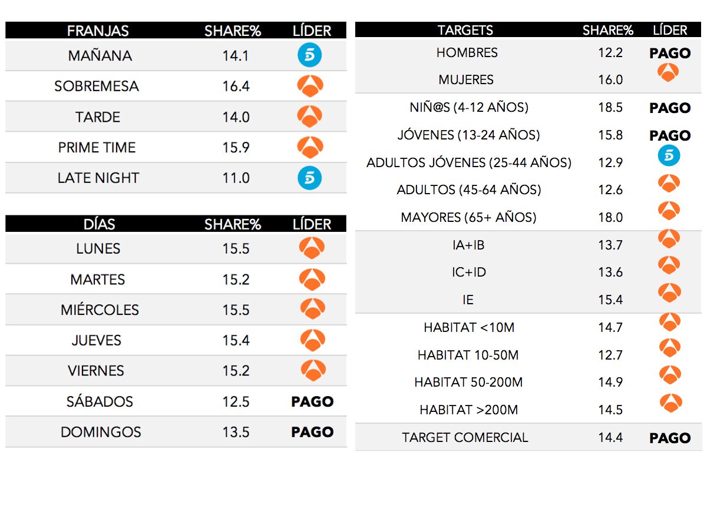
Task: Click the Telecinco logo for ADULTOS JÓVENES
Action: point(669,156)
